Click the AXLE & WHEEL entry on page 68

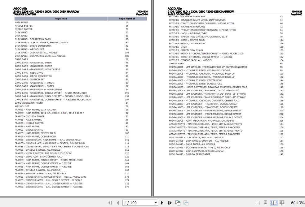[177, 64]
